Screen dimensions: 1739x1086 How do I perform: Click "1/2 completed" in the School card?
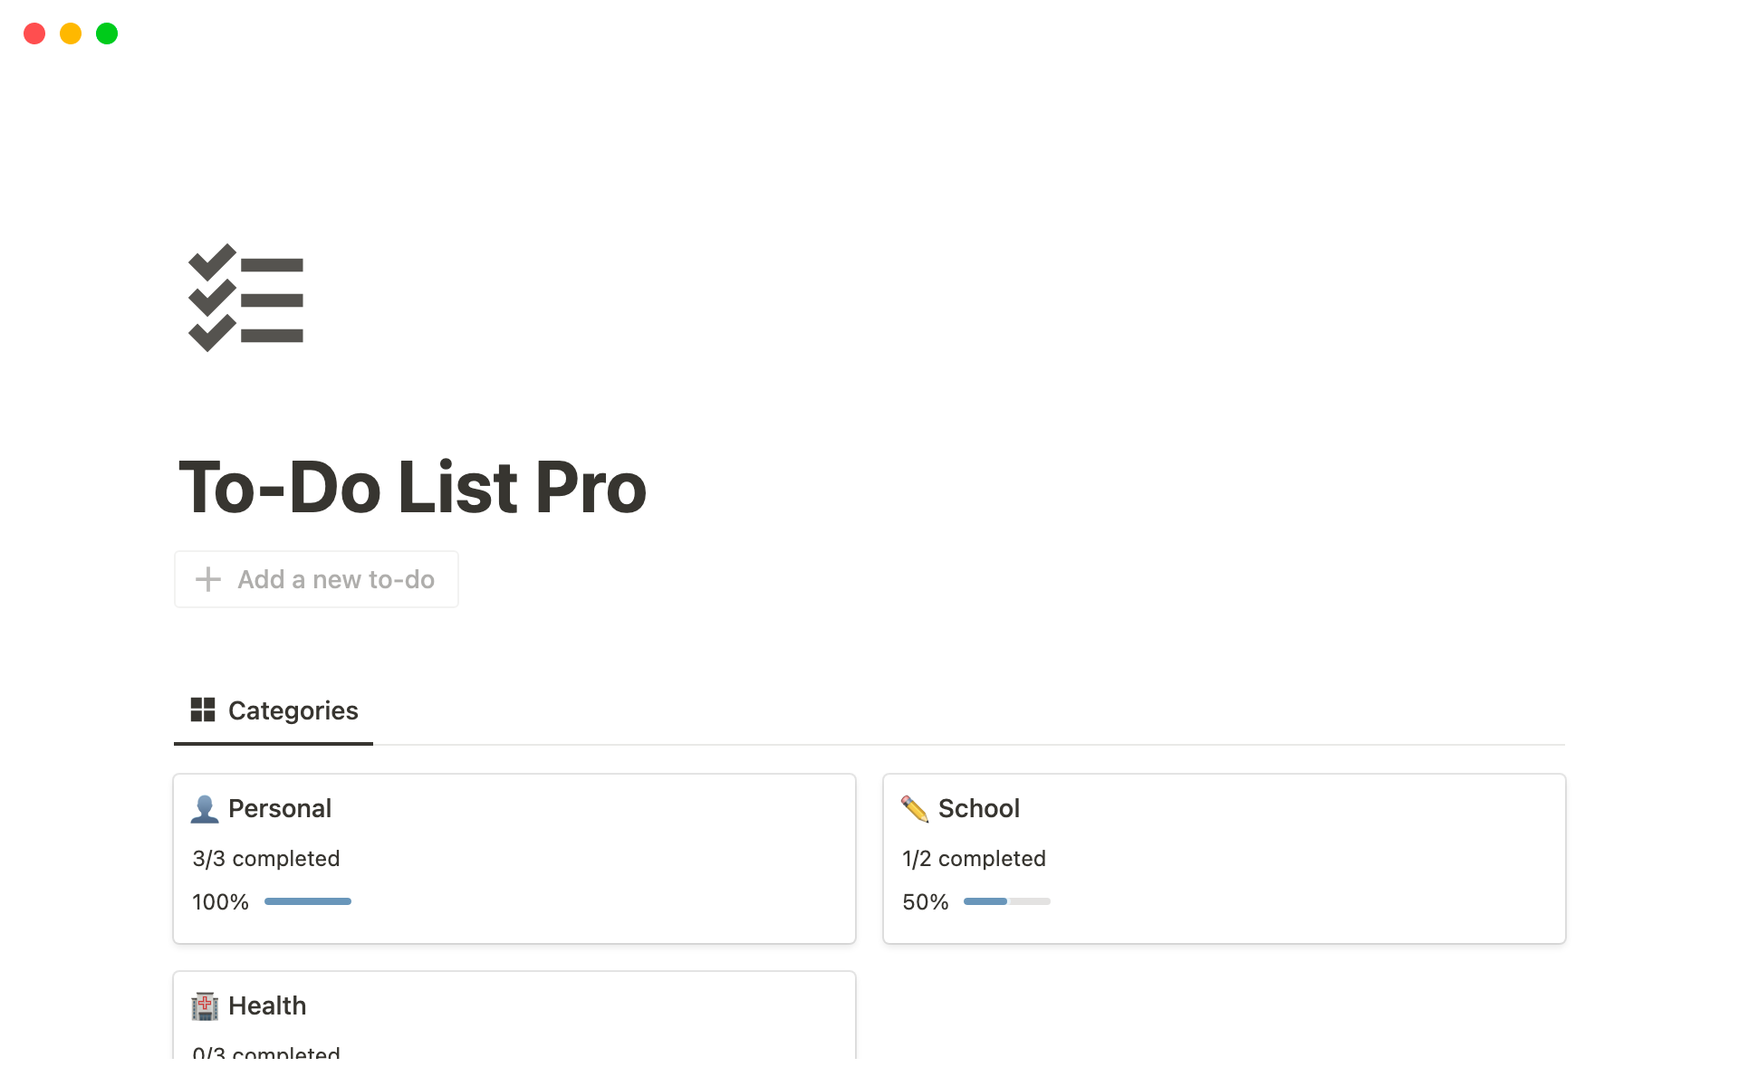coord(974,859)
